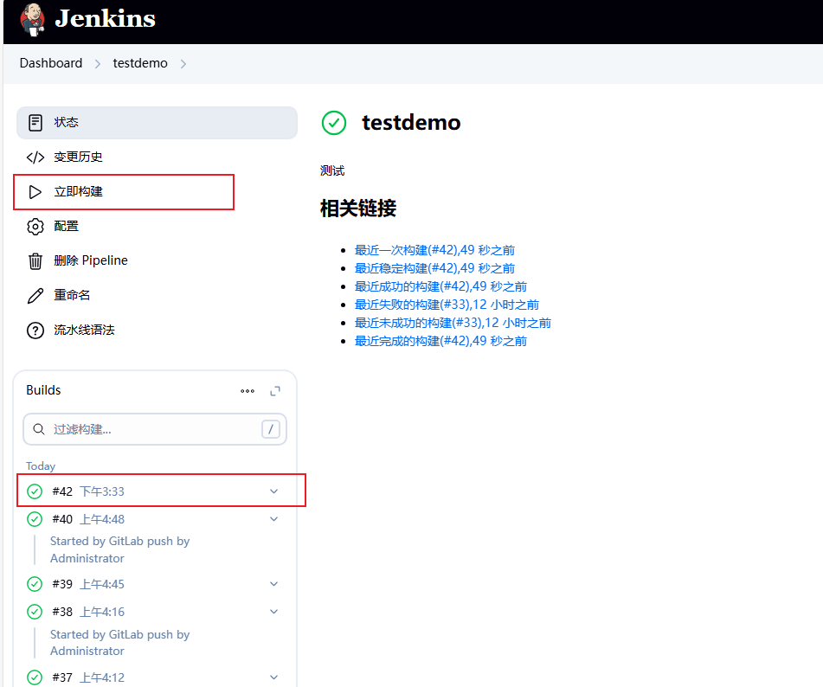Open 变更历史 in sidebar

tap(78, 157)
